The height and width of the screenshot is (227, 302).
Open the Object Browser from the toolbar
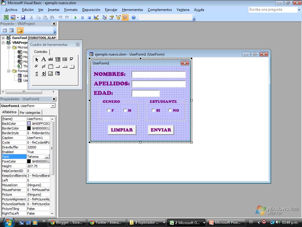click(x=118, y=17)
